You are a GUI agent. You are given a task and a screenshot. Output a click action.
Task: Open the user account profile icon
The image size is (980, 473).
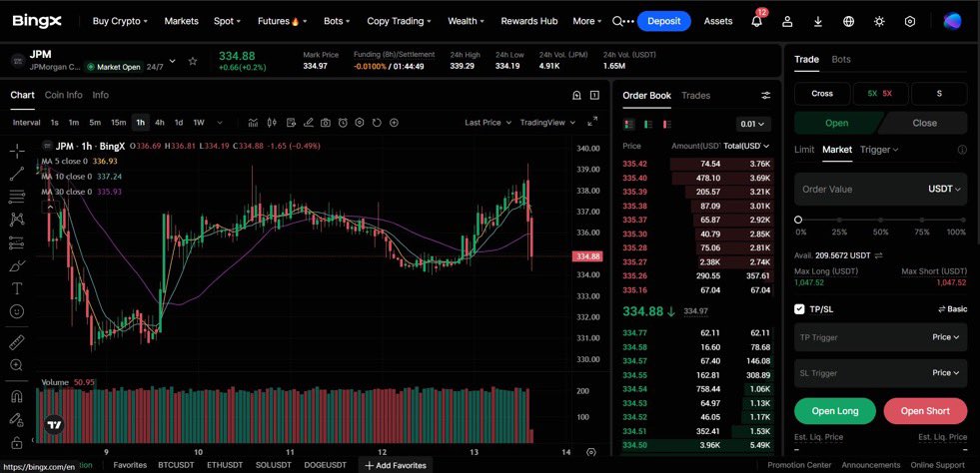click(x=787, y=21)
